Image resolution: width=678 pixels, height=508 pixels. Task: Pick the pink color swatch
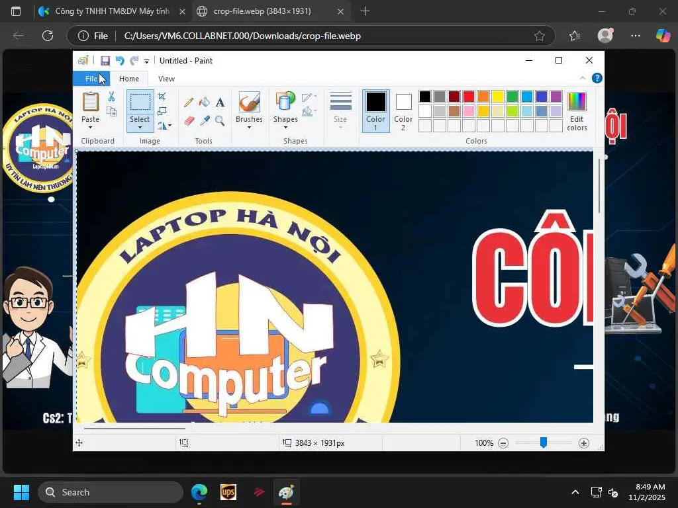pyautogui.click(x=469, y=111)
